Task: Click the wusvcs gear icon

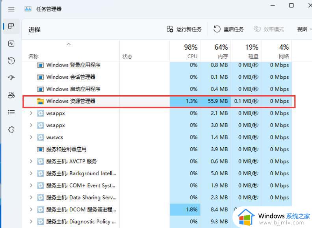Action: coord(41,137)
